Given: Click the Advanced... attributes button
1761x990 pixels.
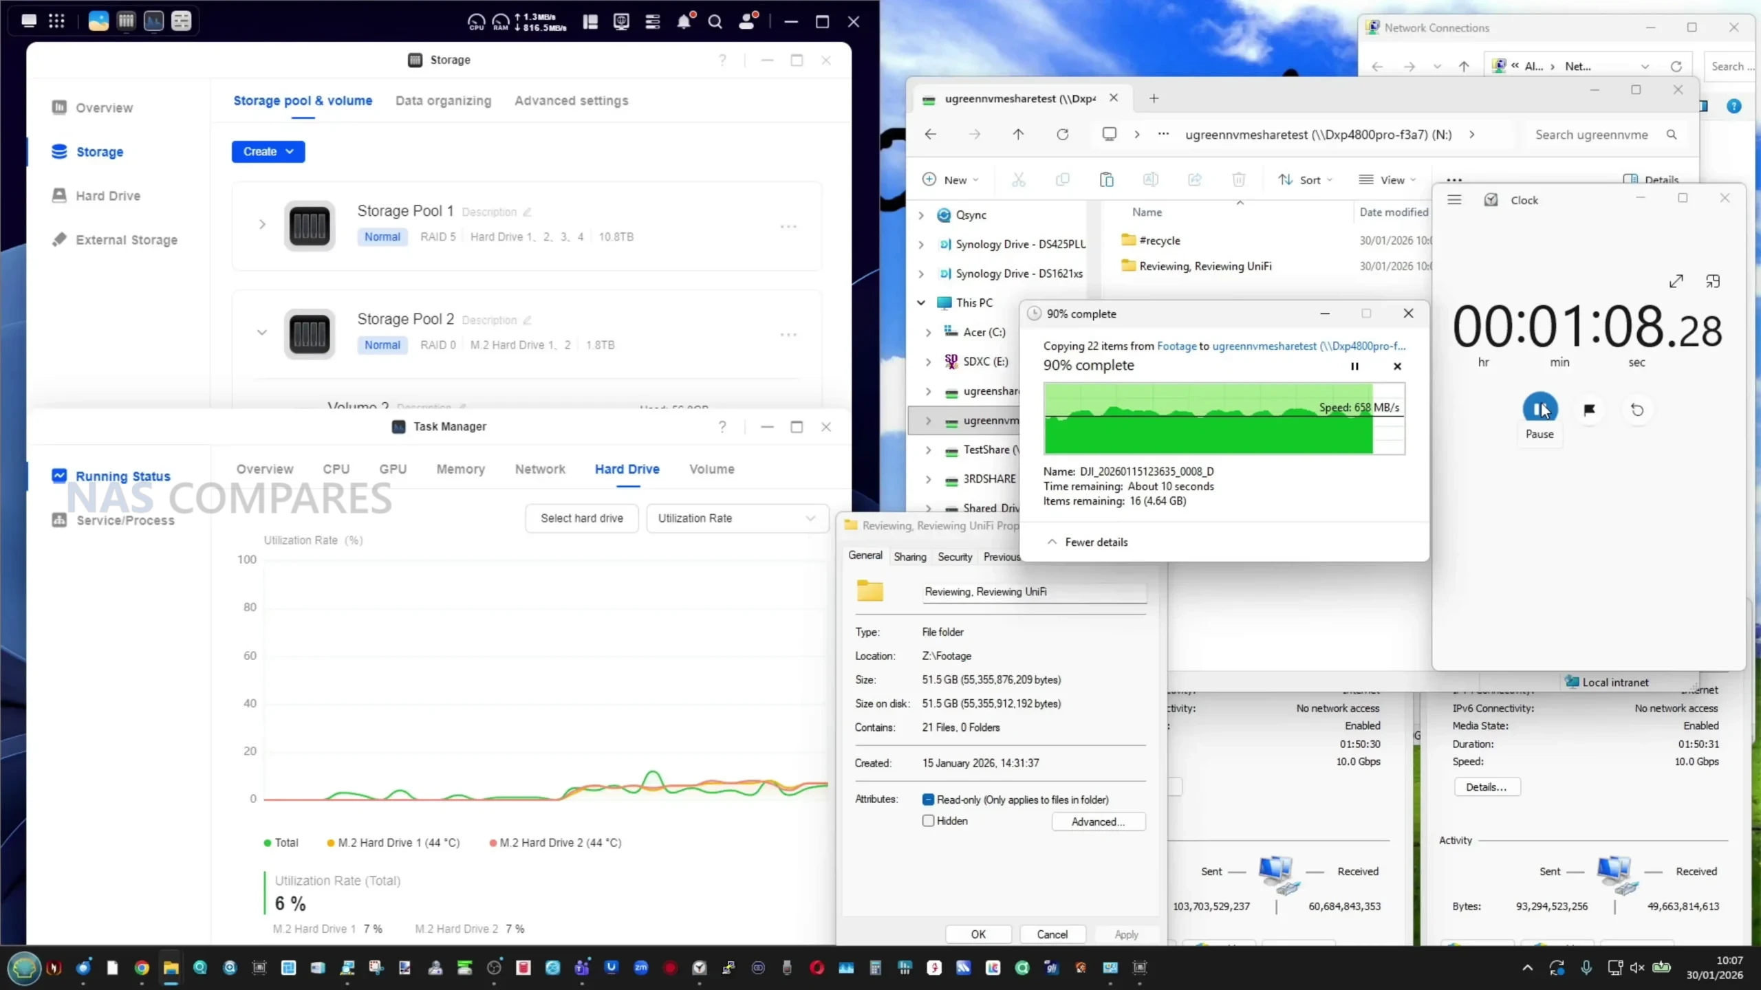Looking at the screenshot, I should pyautogui.click(x=1098, y=822).
